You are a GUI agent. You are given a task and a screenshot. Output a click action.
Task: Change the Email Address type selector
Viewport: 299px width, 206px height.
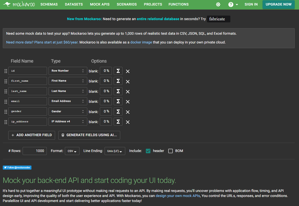[68, 101]
